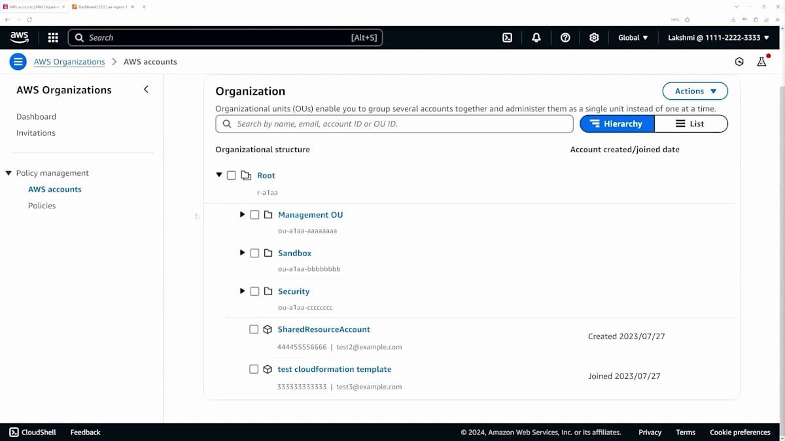Reload the browser page

pyautogui.click(x=29, y=20)
